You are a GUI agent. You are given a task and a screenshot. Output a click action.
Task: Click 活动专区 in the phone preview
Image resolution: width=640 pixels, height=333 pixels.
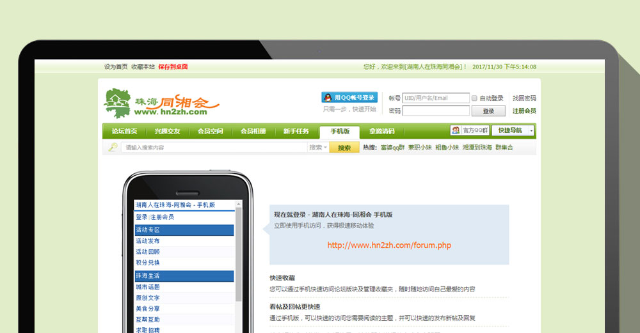point(184,230)
